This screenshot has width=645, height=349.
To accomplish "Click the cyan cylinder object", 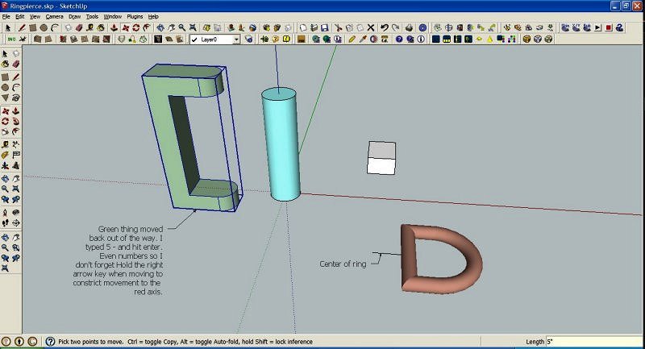I will click(x=281, y=145).
